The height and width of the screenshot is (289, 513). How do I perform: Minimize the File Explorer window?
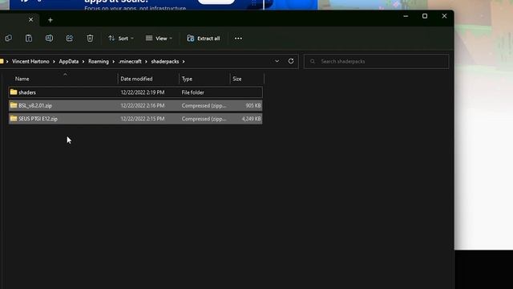(x=406, y=16)
